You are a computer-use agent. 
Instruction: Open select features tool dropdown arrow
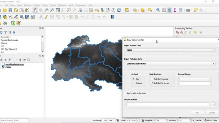point(131,10)
